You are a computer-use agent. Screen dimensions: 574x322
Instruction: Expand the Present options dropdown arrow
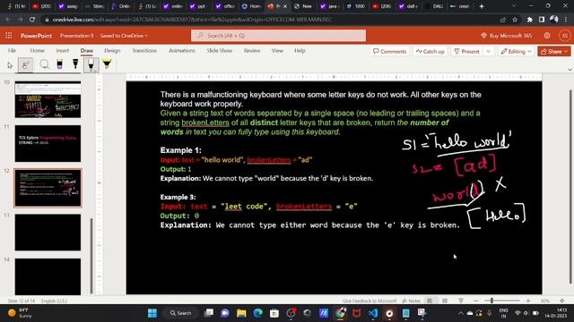(x=488, y=52)
